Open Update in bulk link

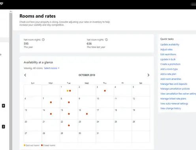point(168,59)
